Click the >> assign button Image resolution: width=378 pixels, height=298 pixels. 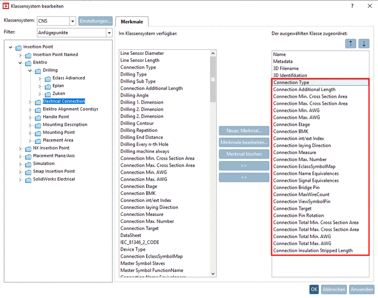pos(244,166)
